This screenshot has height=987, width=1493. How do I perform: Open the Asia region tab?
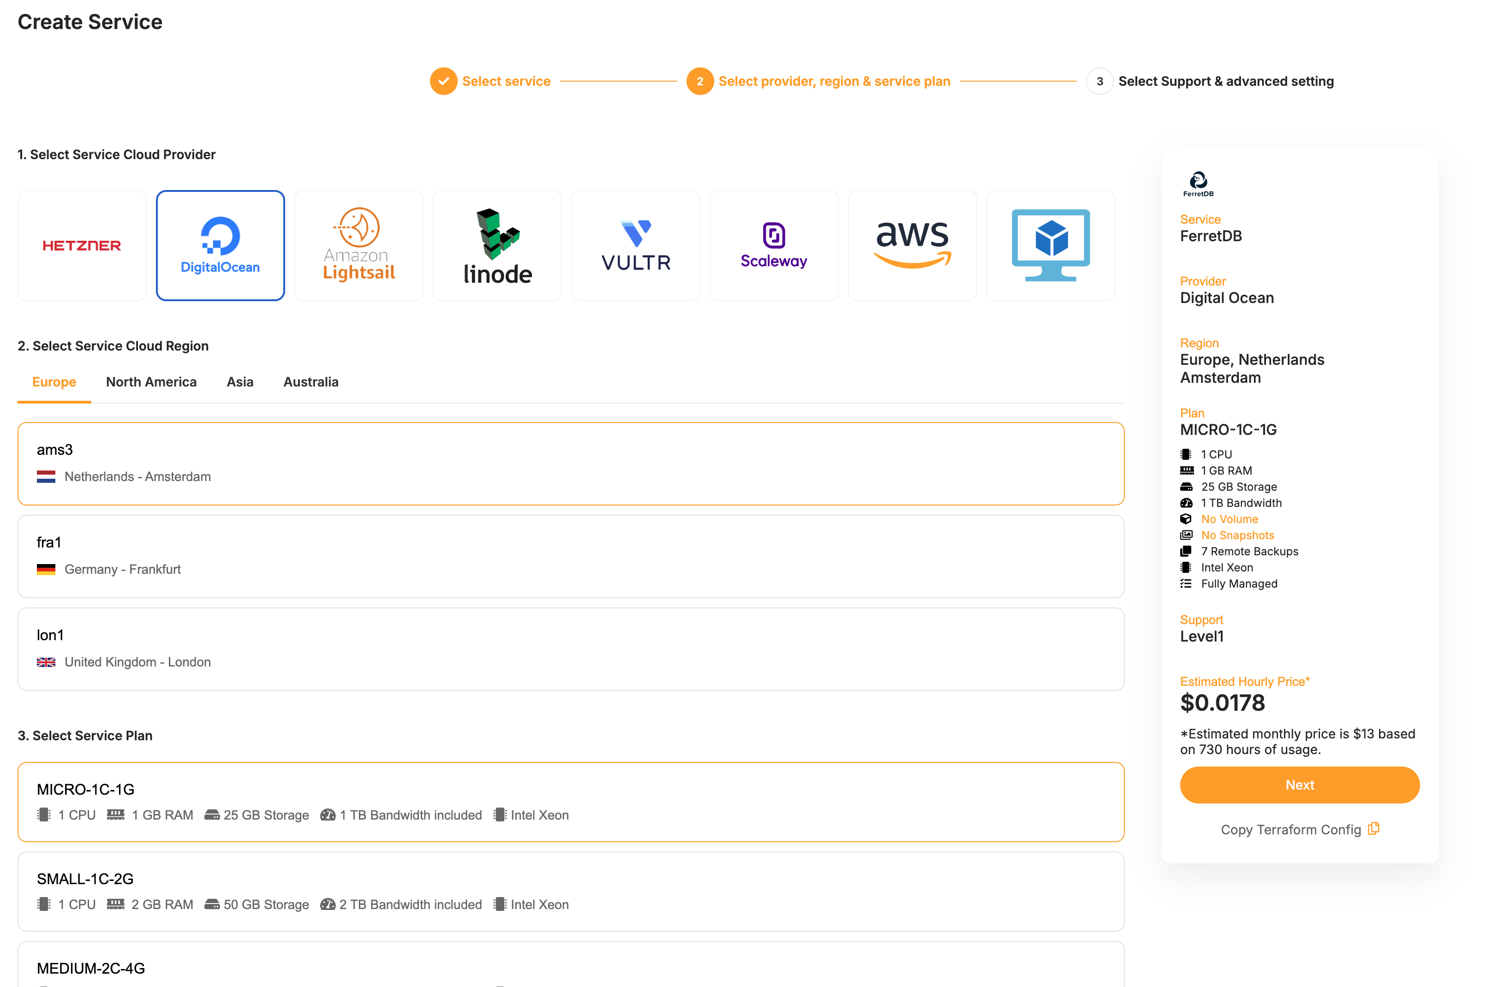pos(240,381)
